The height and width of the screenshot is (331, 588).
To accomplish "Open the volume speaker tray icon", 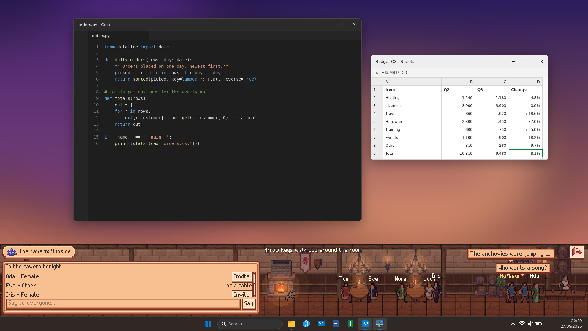I will pos(530,324).
